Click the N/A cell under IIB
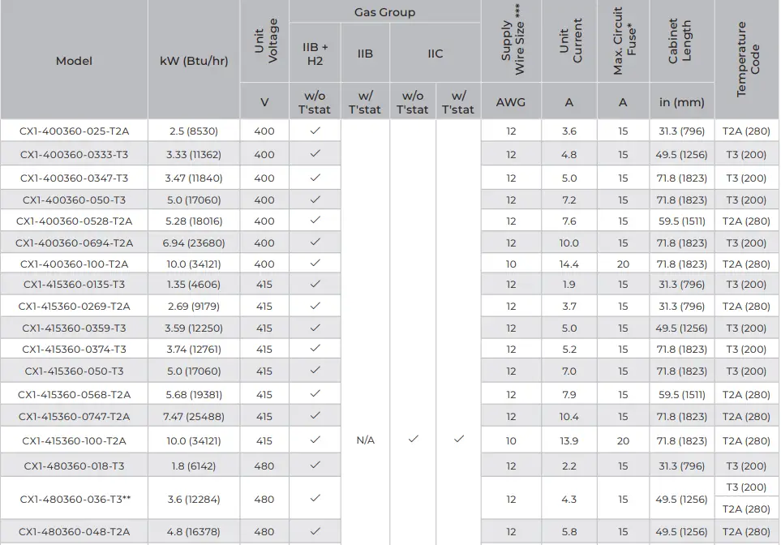Screen dimensions: 781x545 point(365,440)
